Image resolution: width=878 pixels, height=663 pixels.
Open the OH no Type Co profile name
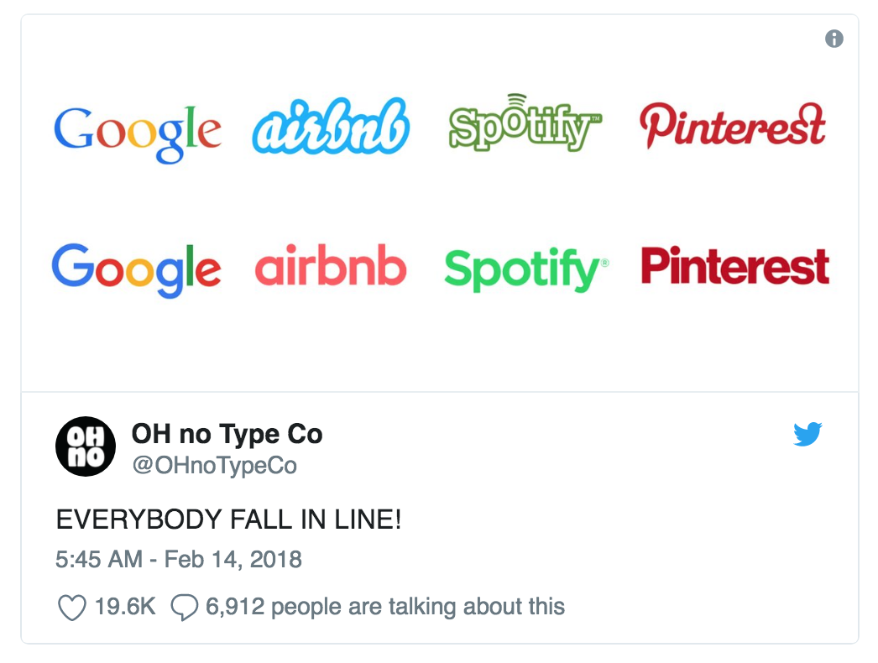click(x=228, y=434)
